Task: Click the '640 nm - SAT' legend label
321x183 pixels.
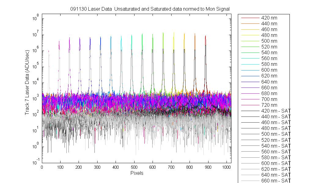Action: coord(276,175)
